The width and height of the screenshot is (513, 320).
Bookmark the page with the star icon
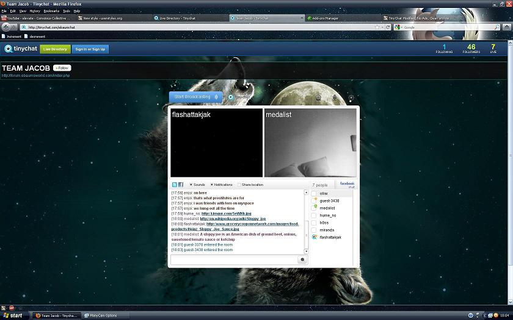377,27
